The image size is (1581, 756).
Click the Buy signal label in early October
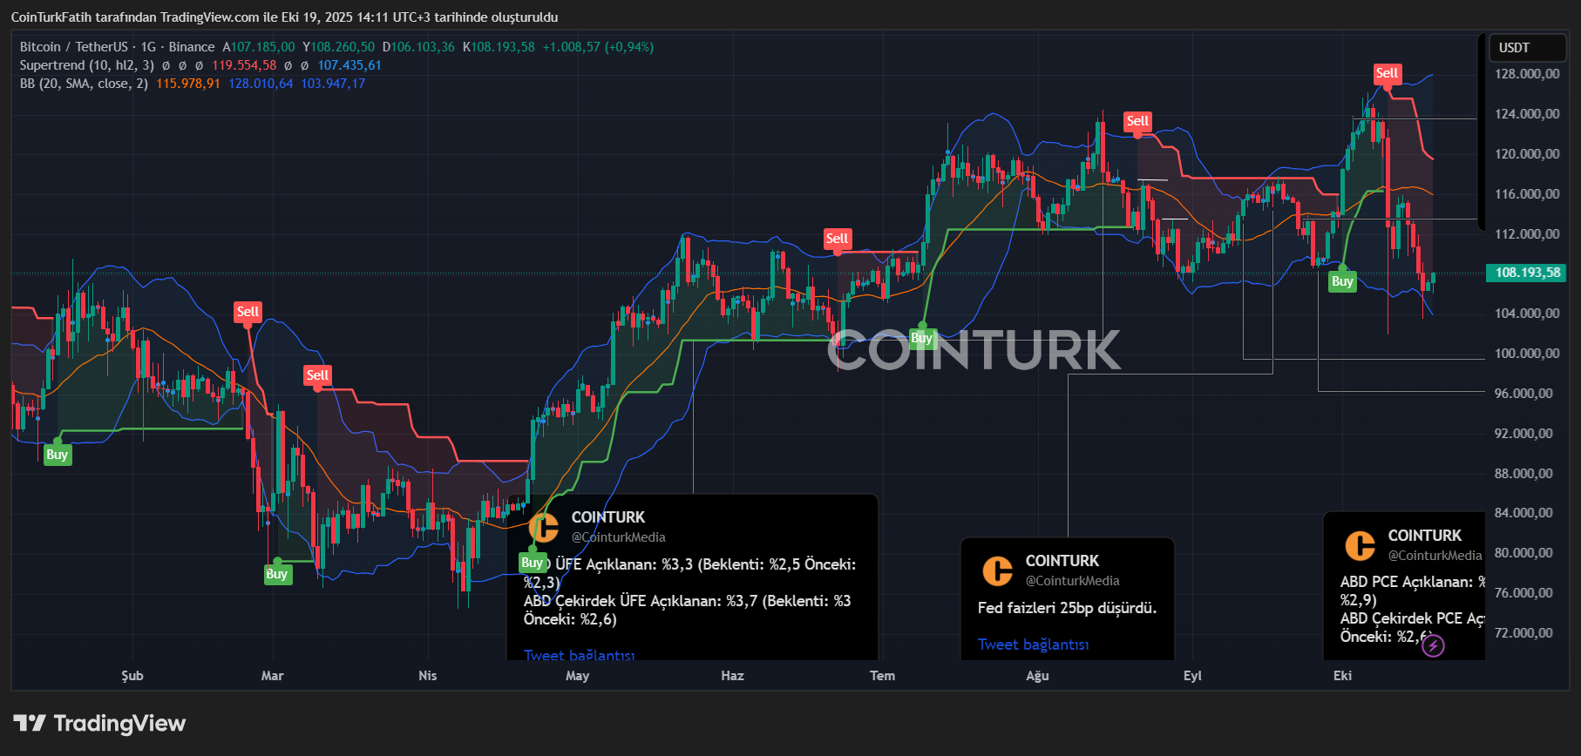click(x=1342, y=281)
